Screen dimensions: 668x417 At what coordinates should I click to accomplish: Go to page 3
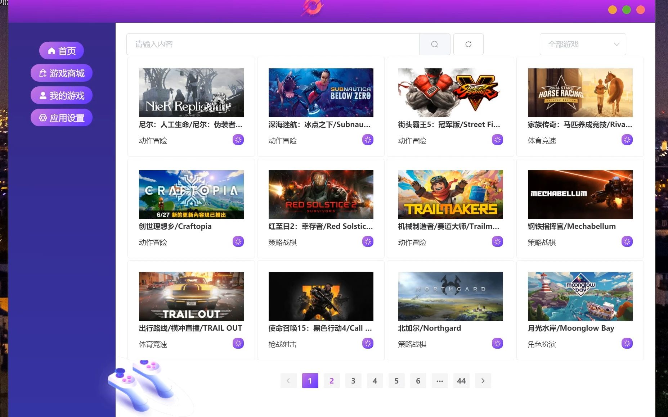coord(353,381)
